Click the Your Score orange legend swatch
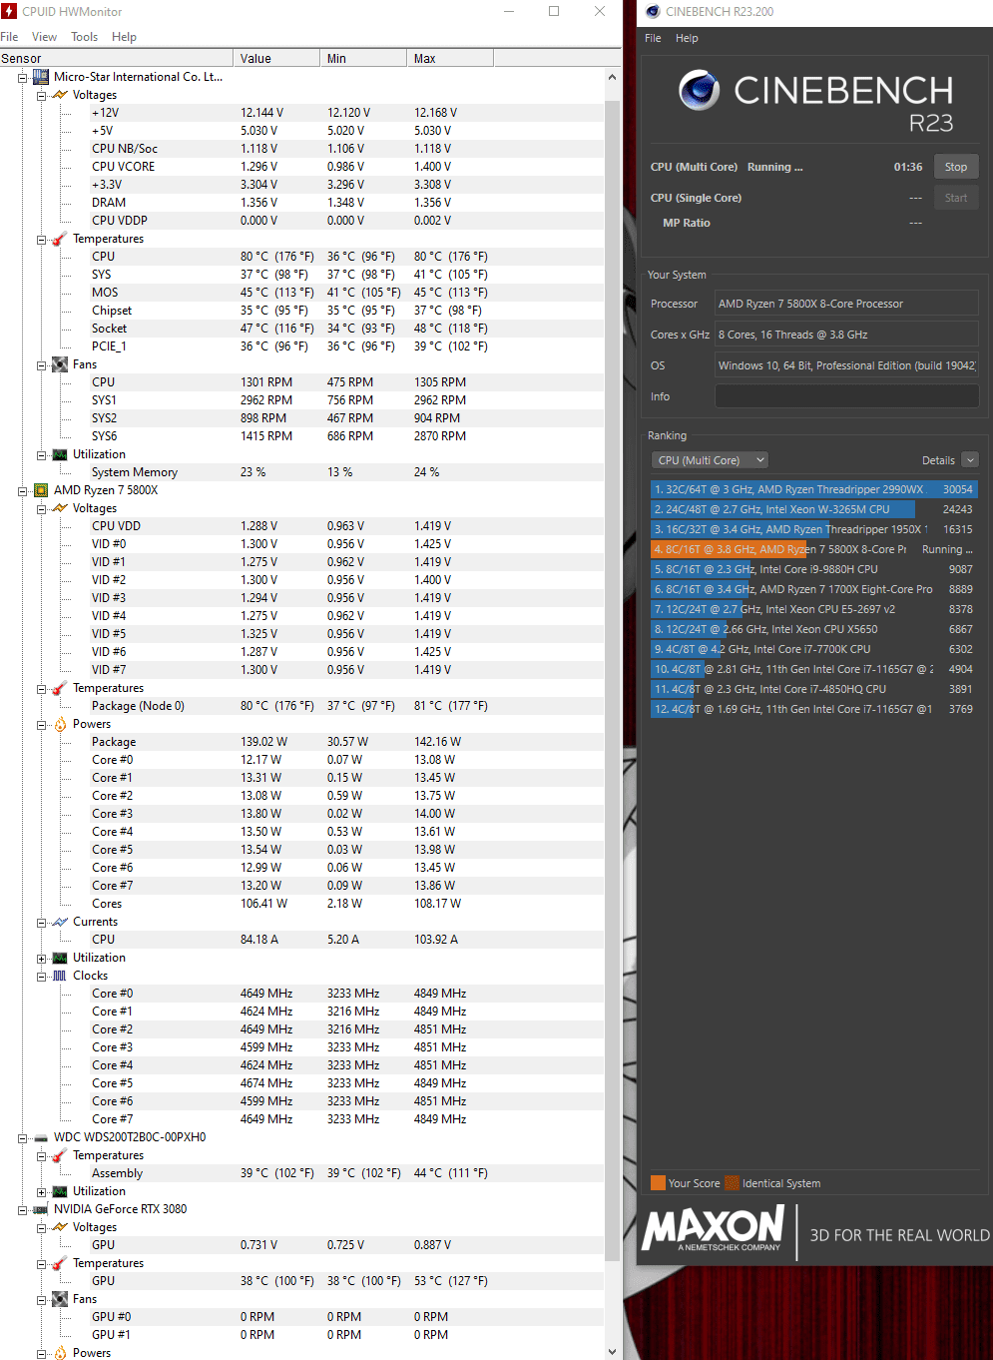The height and width of the screenshot is (1360, 993). click(x=658, y=1183)
